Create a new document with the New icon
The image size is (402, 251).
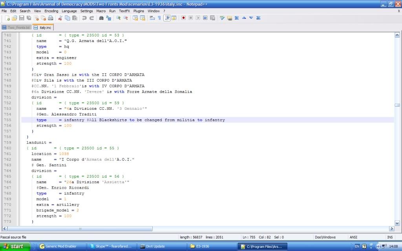pyautogui.click(x=7, y=18)
